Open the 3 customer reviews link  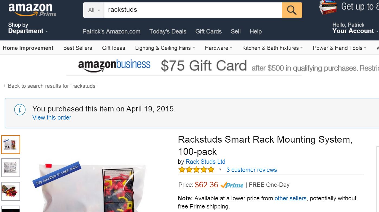point(252,170)
